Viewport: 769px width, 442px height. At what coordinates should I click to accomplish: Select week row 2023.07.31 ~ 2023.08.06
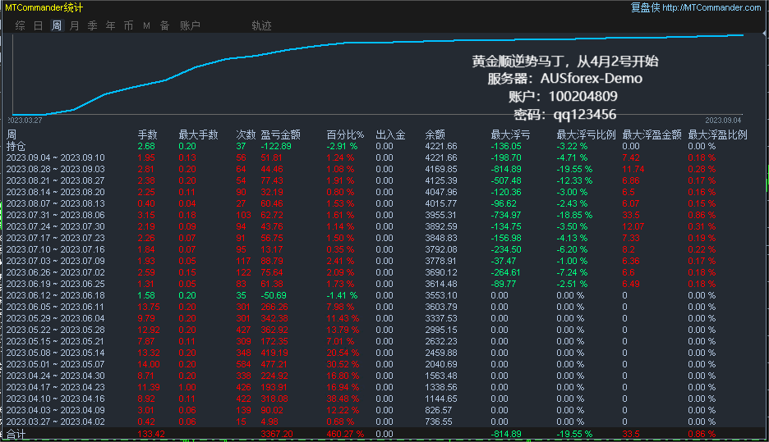point(55,215)
